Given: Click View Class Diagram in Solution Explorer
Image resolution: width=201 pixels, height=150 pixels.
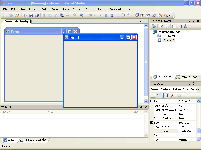Looking at the screenshot, I should 186,26.
